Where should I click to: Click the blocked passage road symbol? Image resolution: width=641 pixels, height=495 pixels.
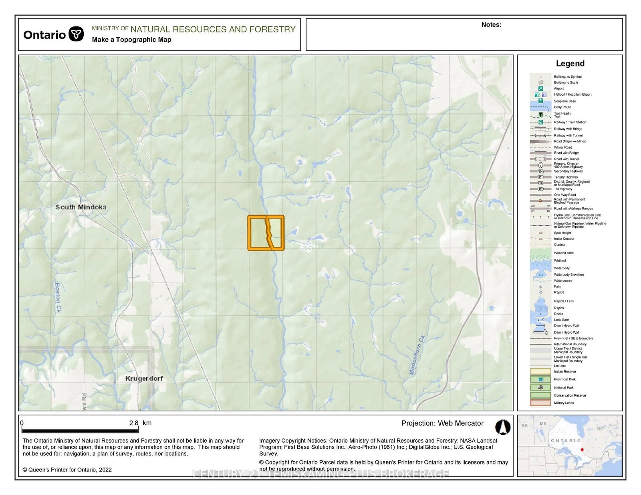point(540,200)
